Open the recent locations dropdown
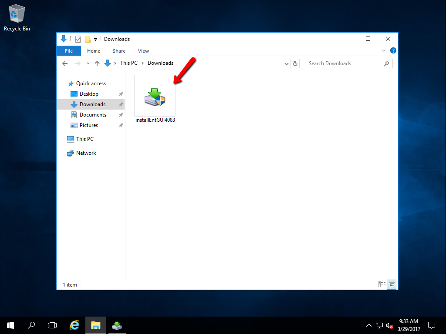The image size is (446, 334). click(x=88, y=63)
